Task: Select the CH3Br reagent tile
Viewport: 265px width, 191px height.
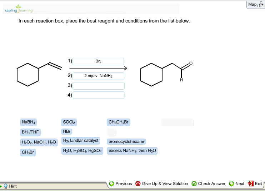Action: pyautogui.click(x=28, y=152)
